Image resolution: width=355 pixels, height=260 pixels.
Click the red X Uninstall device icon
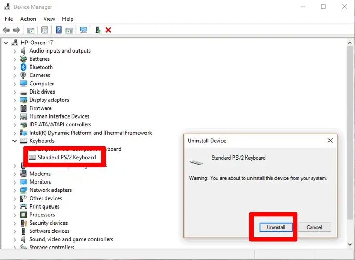pyautogui.click(x=108, y=30)
